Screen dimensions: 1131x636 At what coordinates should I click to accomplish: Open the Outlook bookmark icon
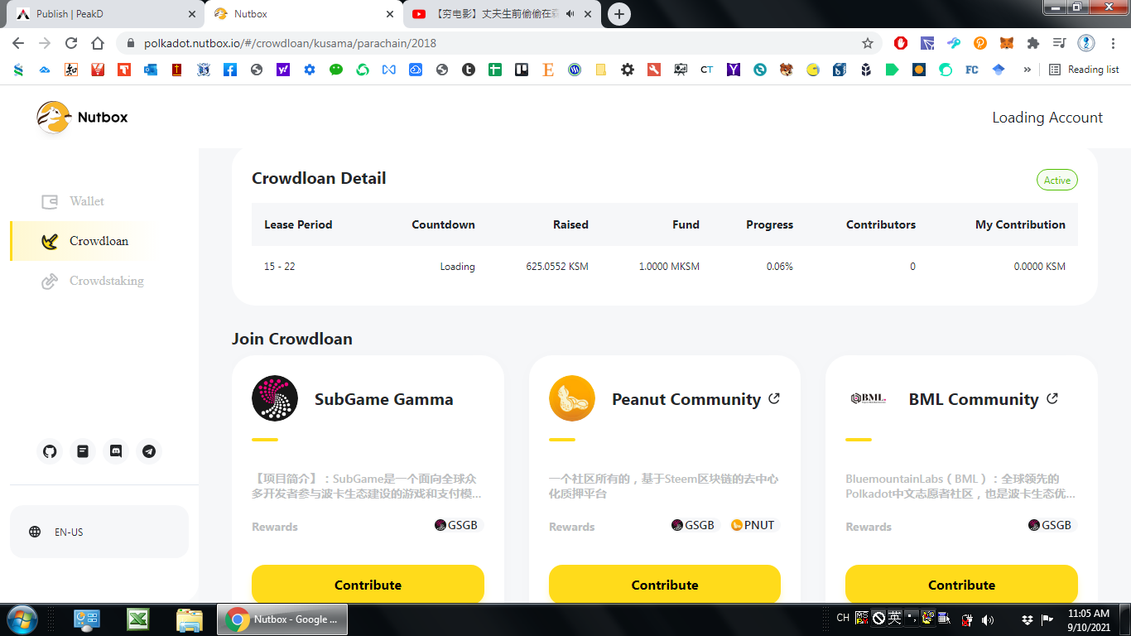point(151,70)
